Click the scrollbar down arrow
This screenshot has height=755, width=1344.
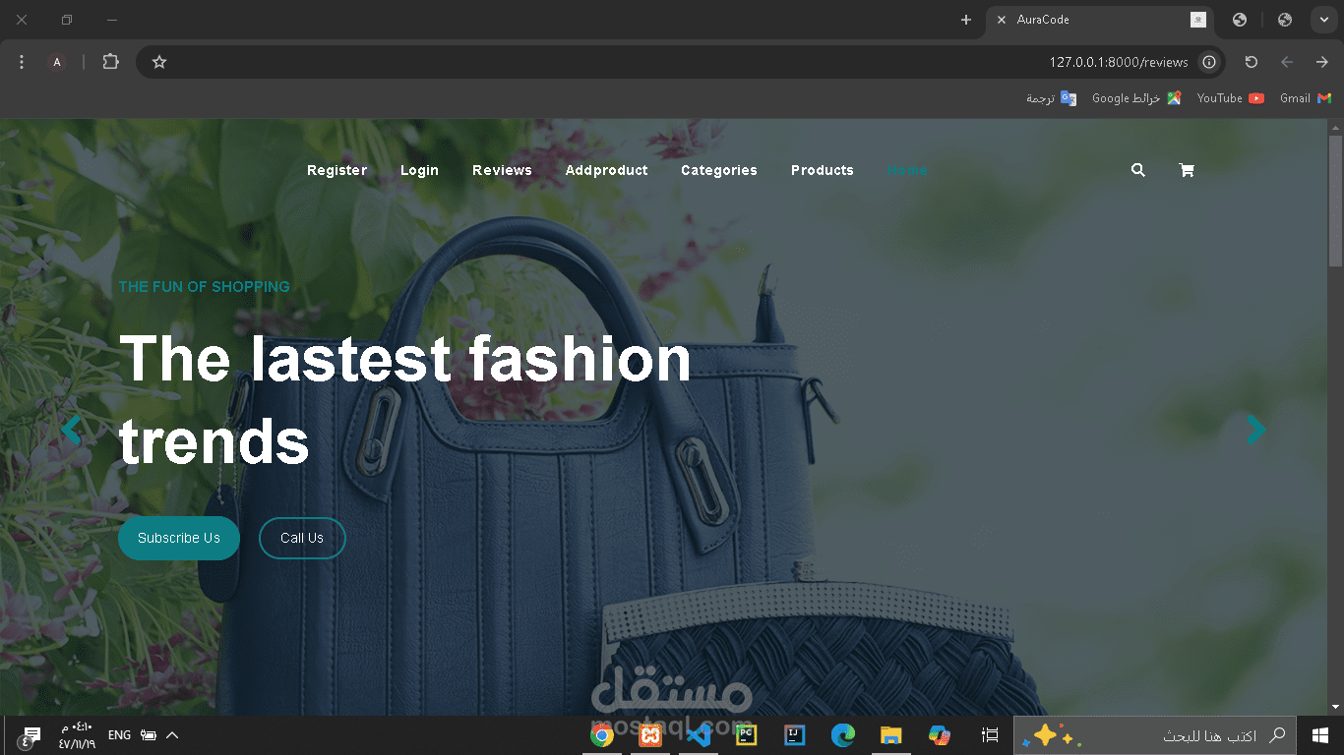tap(1335, 706)
